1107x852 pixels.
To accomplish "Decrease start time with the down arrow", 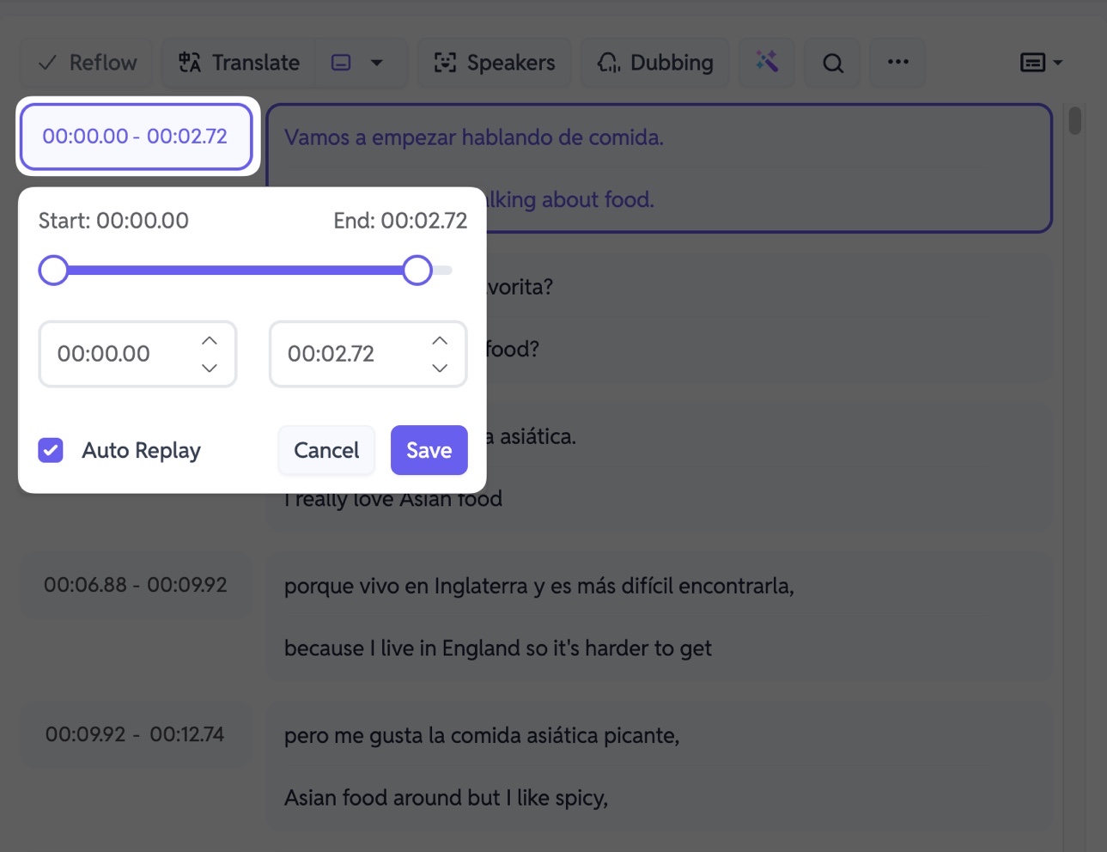I will coord(210,368).
